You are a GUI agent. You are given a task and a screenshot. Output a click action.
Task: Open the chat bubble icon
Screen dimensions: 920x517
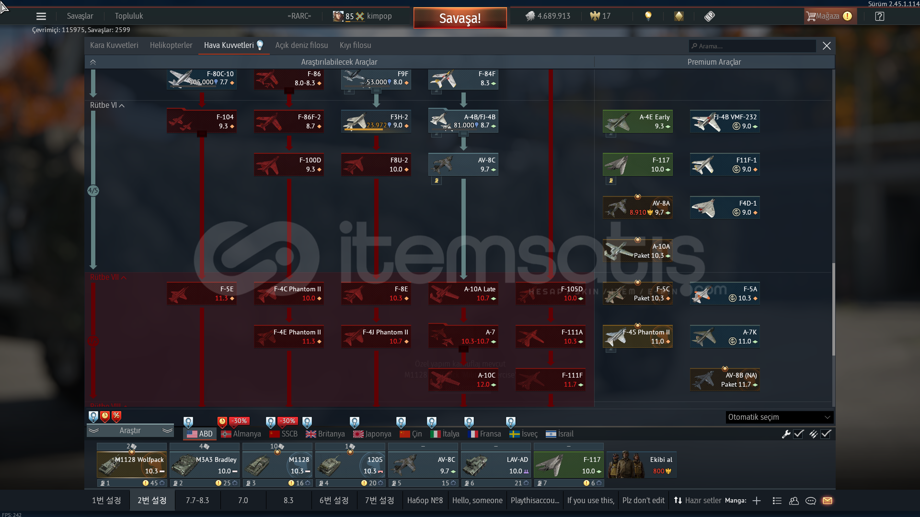coord(811,501)
